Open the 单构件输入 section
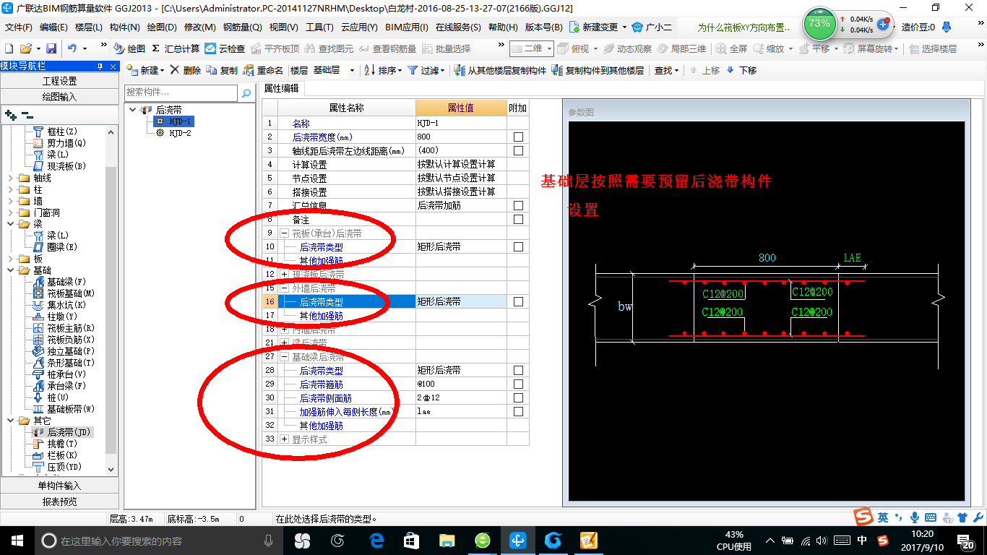987x555 pixels. (x=59, y=486)
